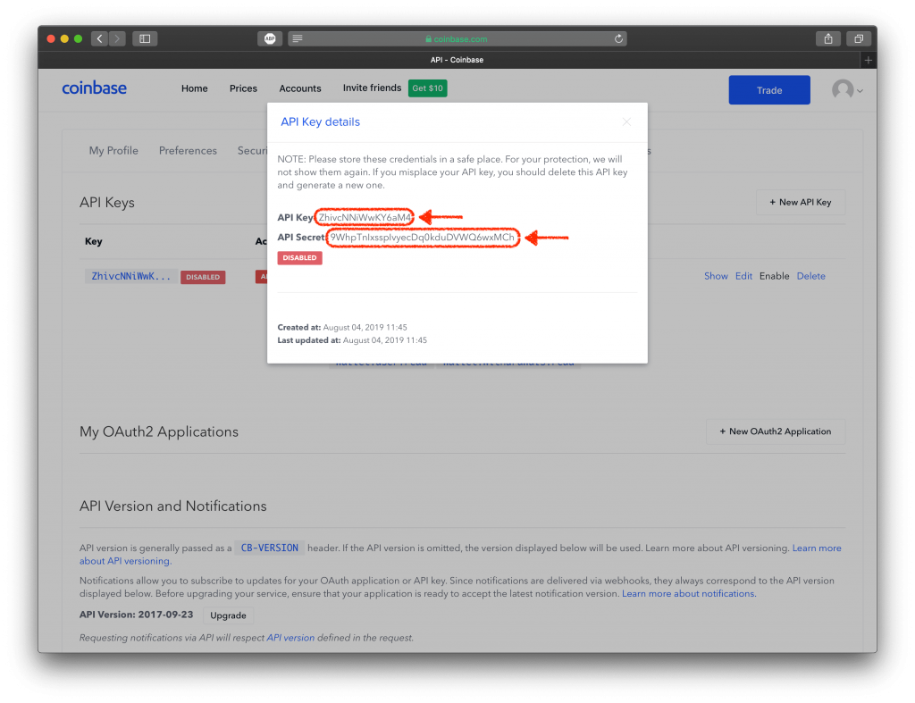Click the + New API Key button
915x703 pixels.
(x=800, y=202)
